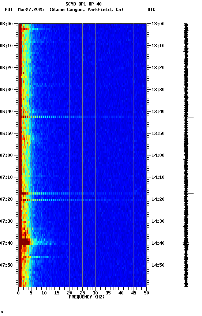Click the '14:30' UTC time label
The height and width of the screenshot is (316, 202).
[158, 221]
